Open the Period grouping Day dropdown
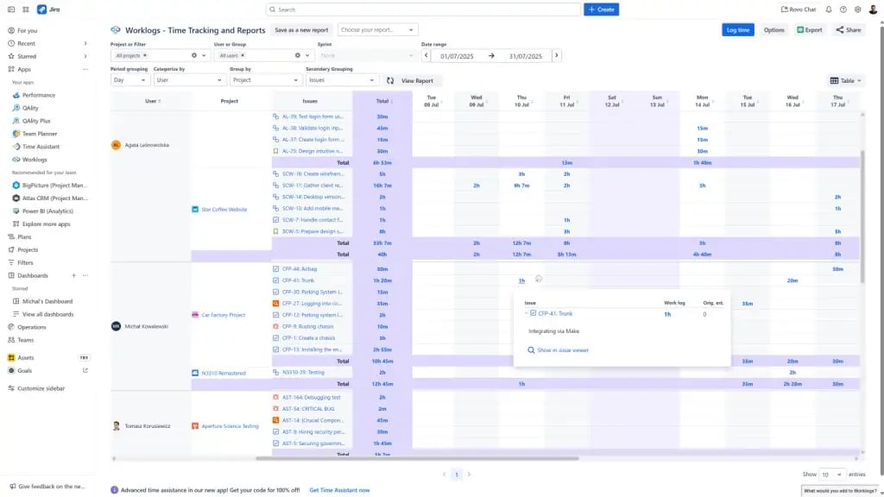Image resolution: width=884 pixels, height=497 pixels. coord(129,80)
